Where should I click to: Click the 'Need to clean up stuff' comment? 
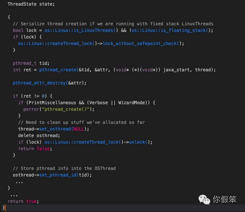point(82,122)
